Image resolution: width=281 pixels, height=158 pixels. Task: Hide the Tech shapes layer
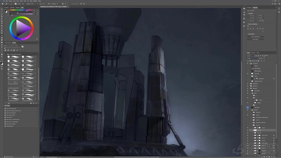coord(248,91)
